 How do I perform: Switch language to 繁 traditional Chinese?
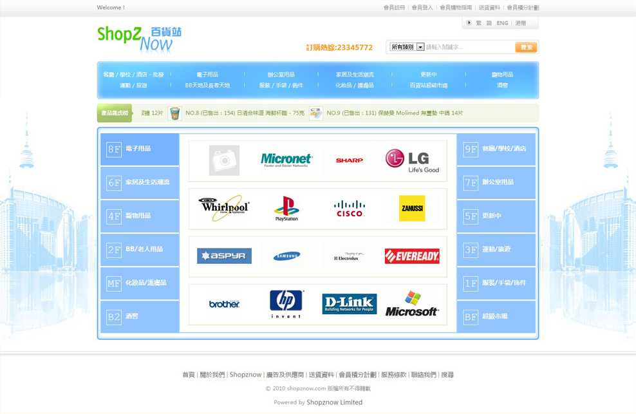[x=479, y=23]
